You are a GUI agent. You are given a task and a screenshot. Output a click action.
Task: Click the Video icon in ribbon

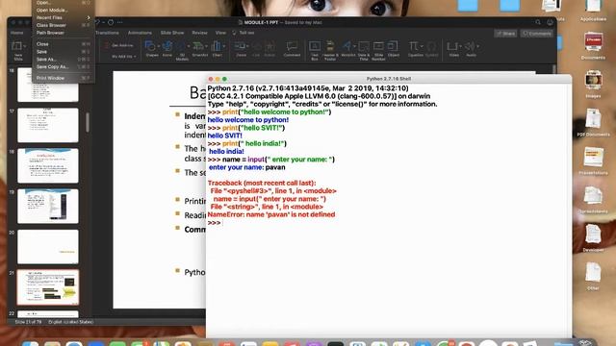tap(452, 46)
